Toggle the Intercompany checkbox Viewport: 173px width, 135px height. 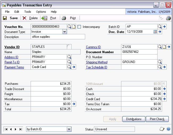[79, 27]
